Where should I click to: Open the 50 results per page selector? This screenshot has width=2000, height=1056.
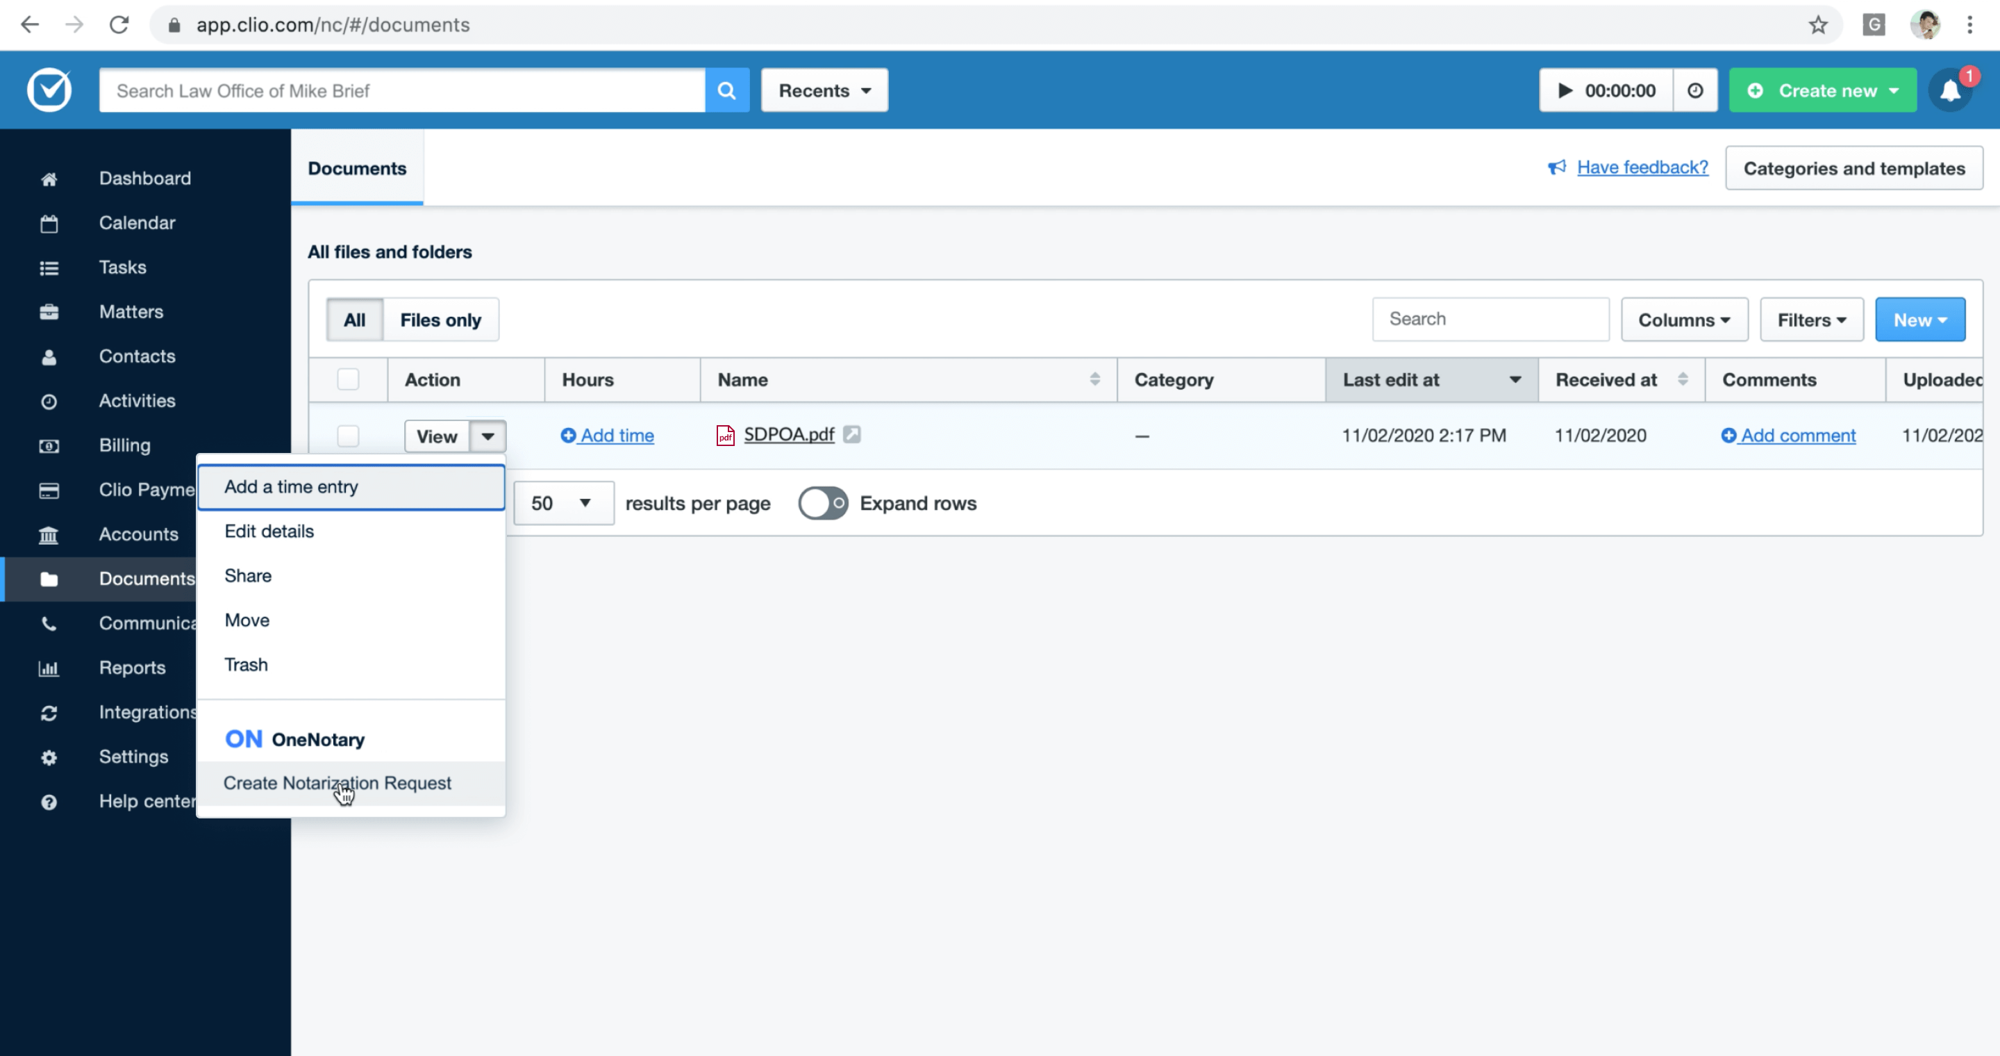pyautogui.click(x=563, y=503)
